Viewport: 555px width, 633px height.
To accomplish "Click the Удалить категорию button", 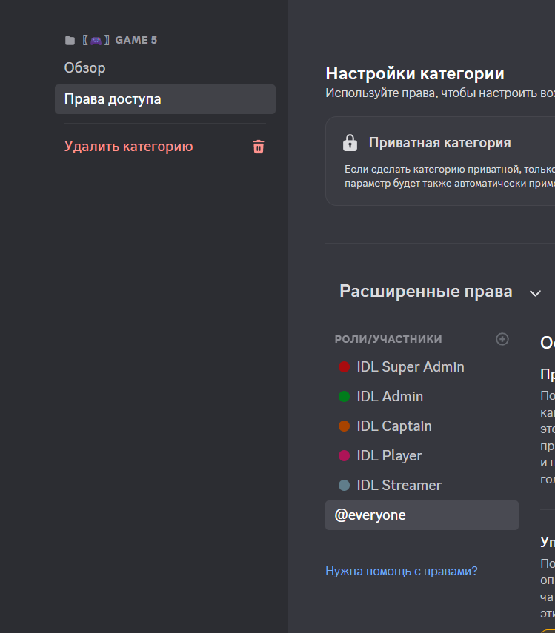I will 129,147.
